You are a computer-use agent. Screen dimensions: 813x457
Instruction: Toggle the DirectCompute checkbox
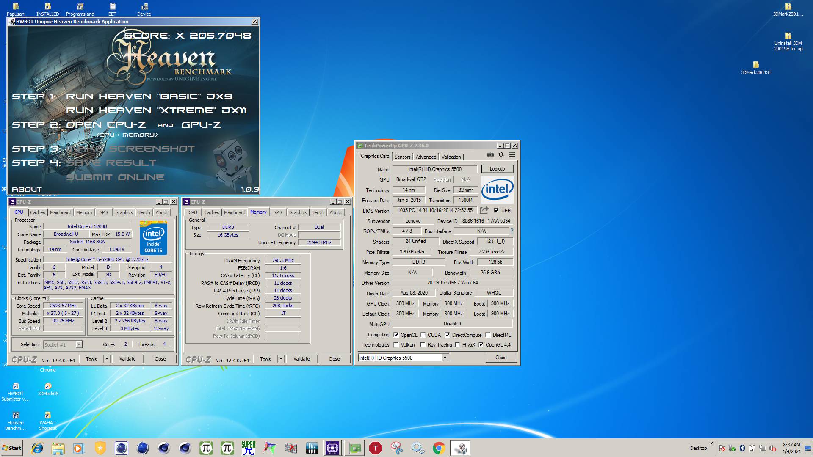tap(447, 335)
